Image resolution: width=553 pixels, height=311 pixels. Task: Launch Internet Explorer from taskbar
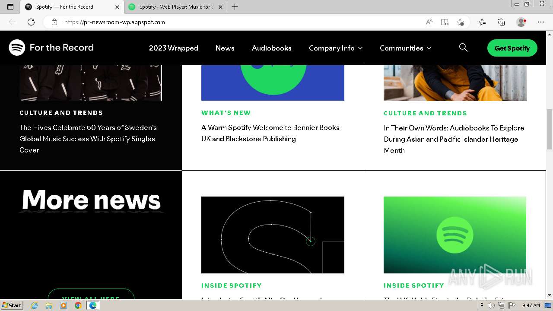[35, 305]
